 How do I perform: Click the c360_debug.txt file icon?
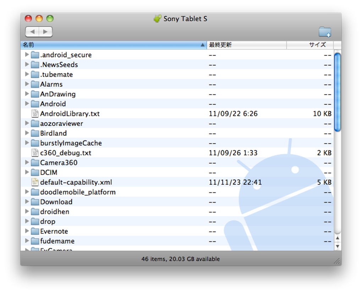35,153
